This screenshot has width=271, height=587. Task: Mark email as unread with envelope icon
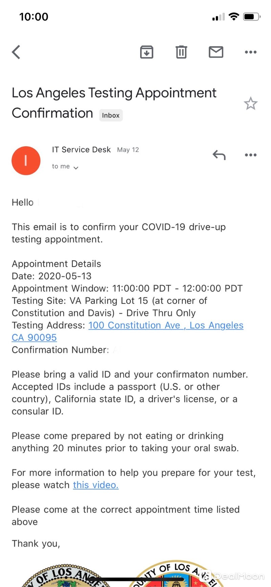216,52
